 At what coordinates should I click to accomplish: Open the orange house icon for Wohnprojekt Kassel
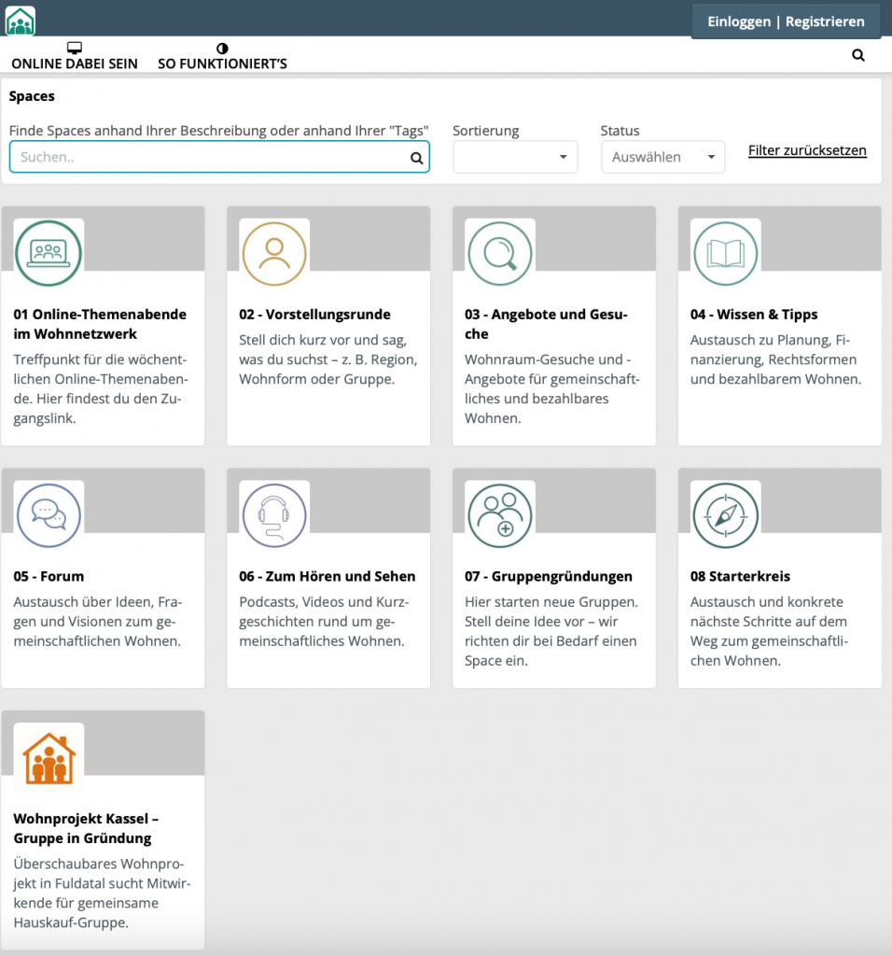click(49, 757)
